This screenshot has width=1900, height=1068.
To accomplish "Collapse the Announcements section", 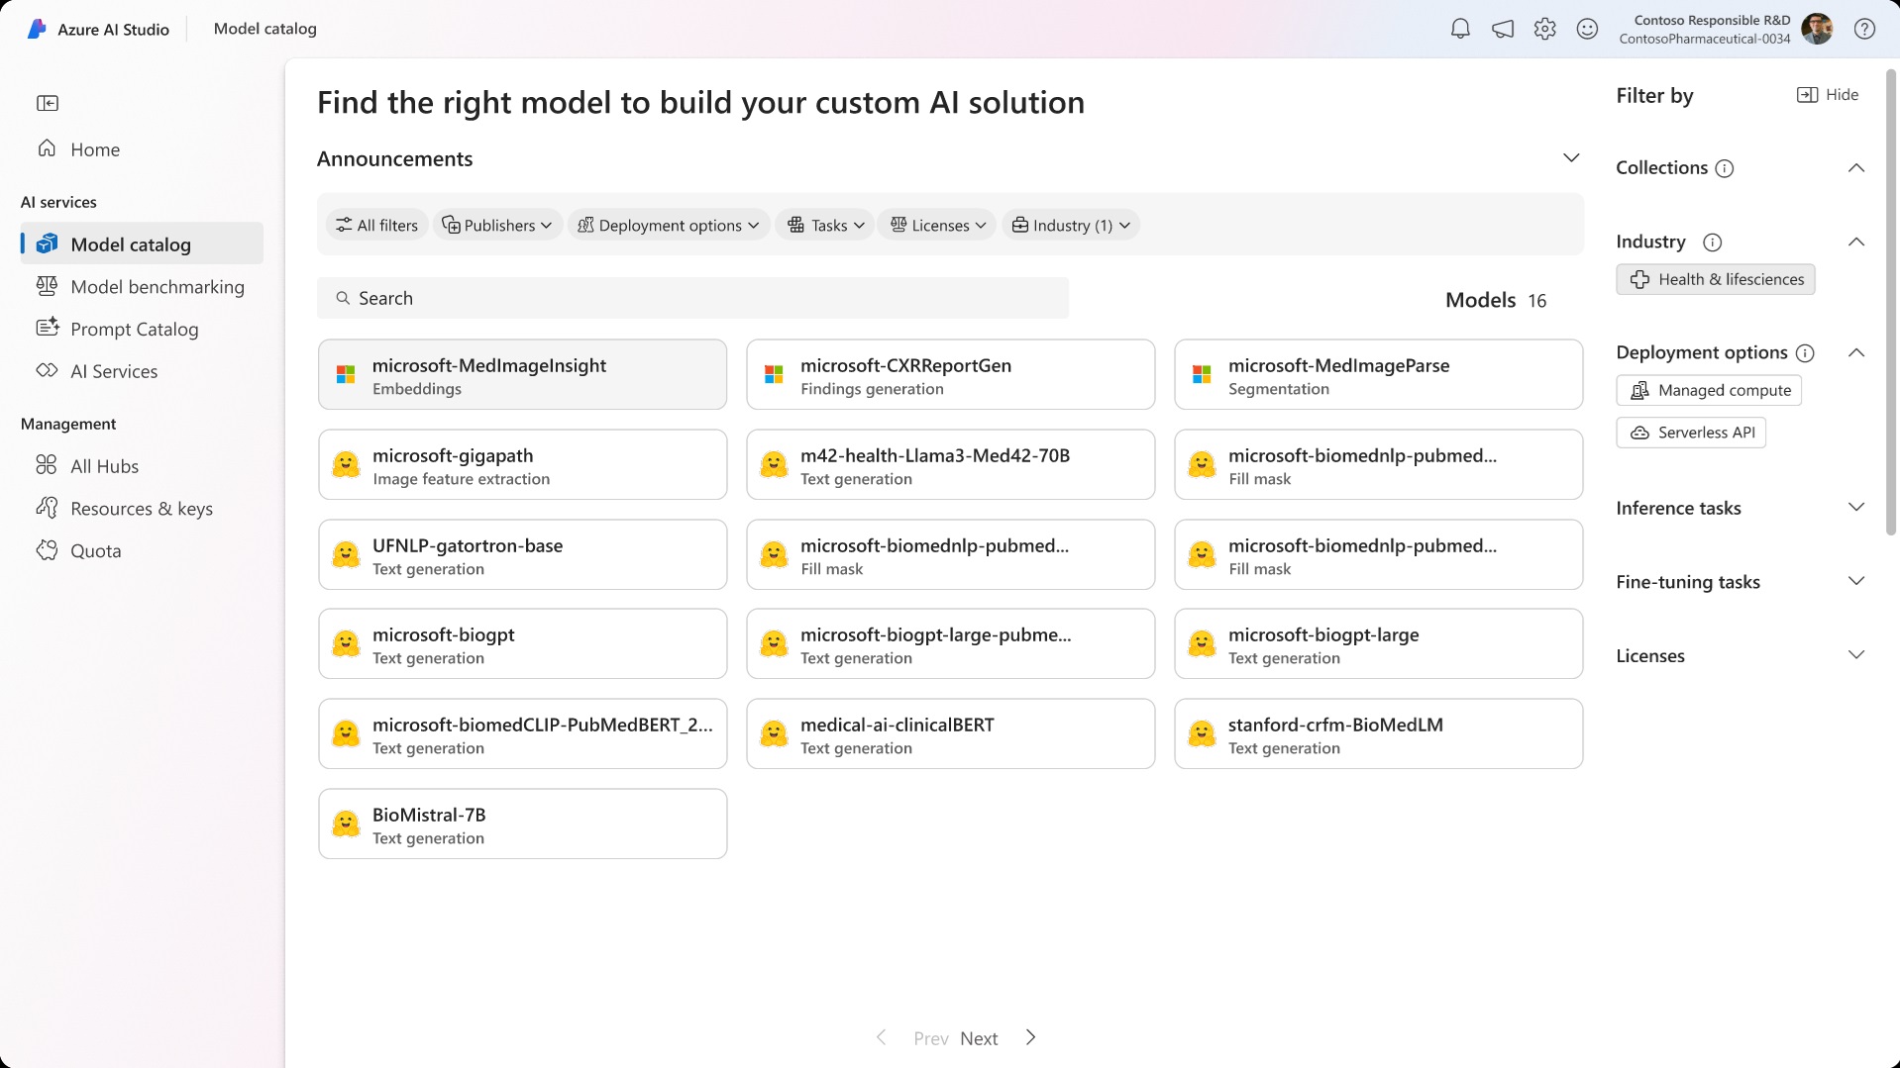I will tap(1571, 157).
